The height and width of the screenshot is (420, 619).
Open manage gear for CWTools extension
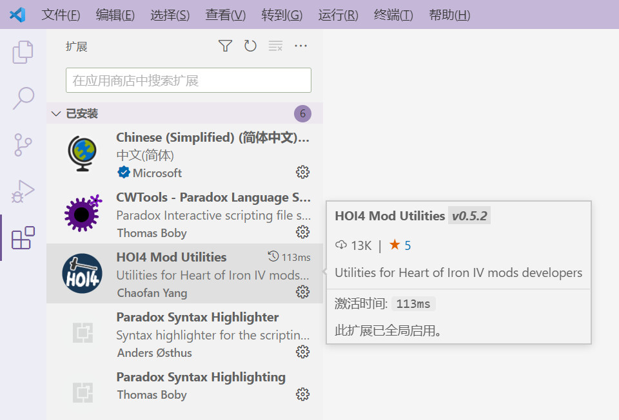[x=302, y=232]
